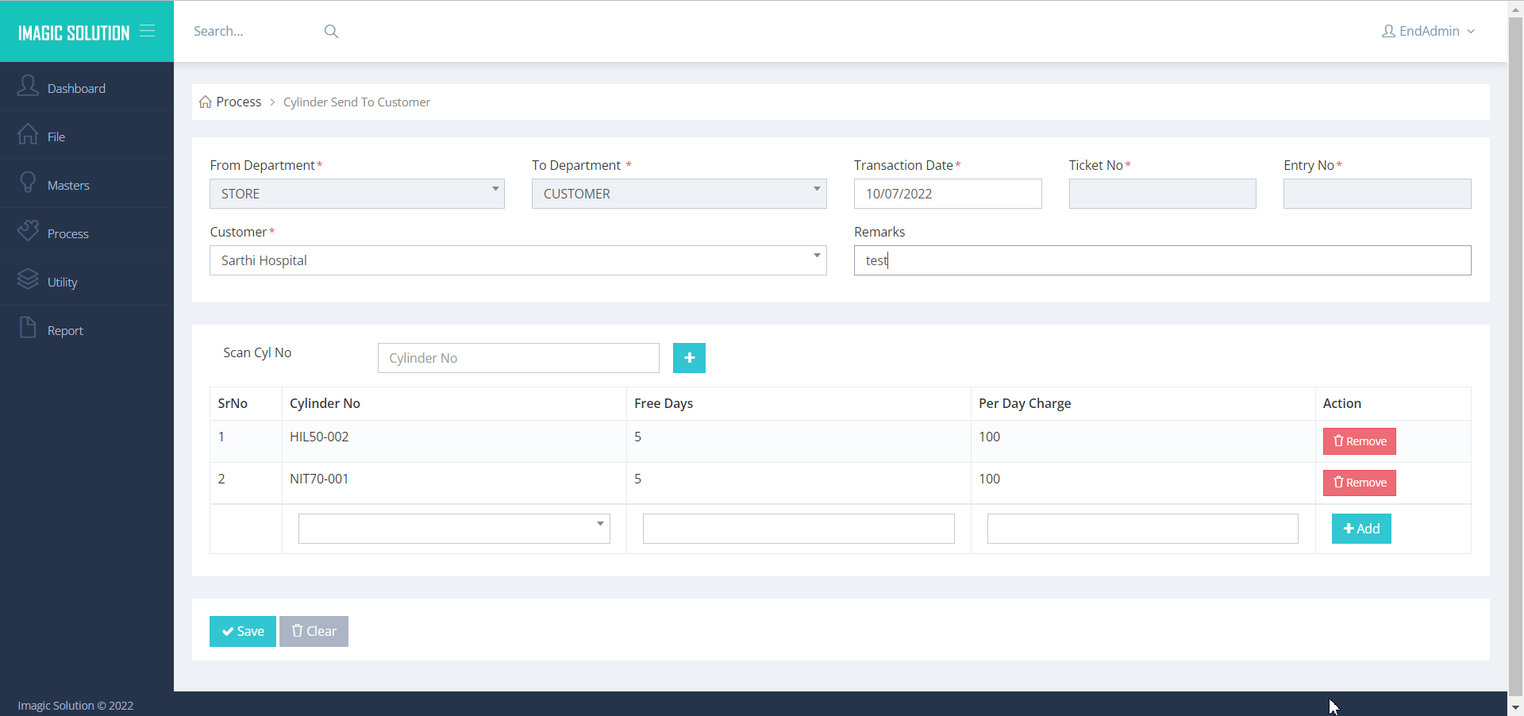Screen dimensions: 1524x716
Task: Click the Process tag icon in sidebar
Action: (28, 231)
